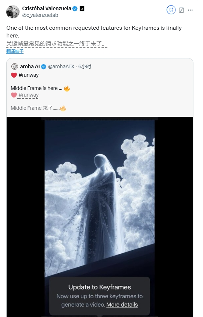Click the @c_valenzuelab handle
The image size is (203, 317).
point(40,15)
